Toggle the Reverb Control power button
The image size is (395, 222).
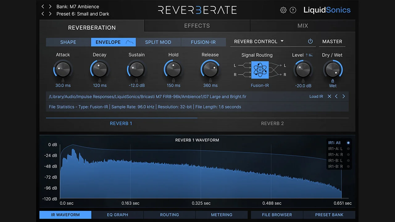310,41
